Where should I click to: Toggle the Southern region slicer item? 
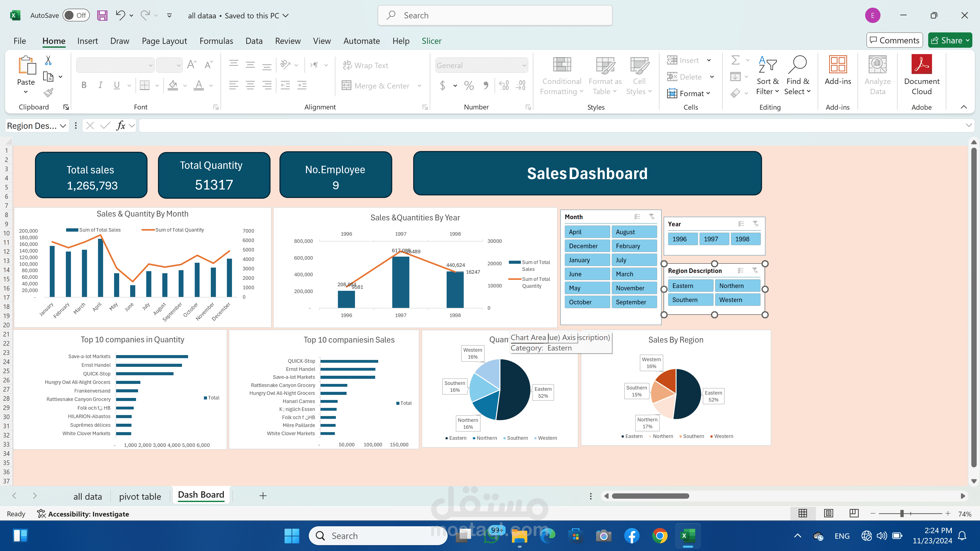691,300
